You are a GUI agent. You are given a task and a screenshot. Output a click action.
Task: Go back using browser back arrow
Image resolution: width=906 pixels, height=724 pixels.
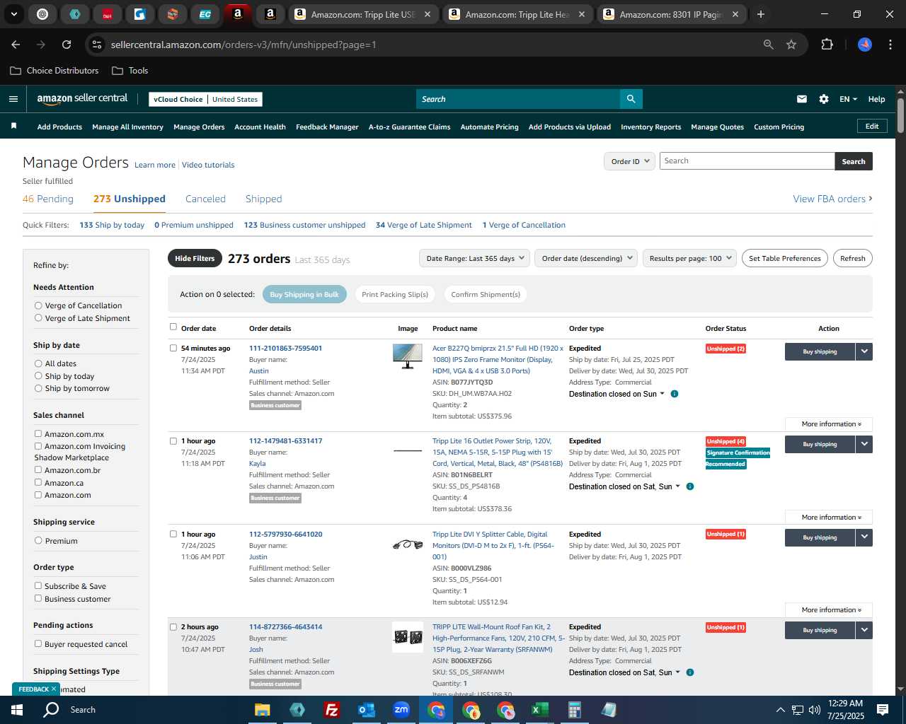click(x=16, y=45)
